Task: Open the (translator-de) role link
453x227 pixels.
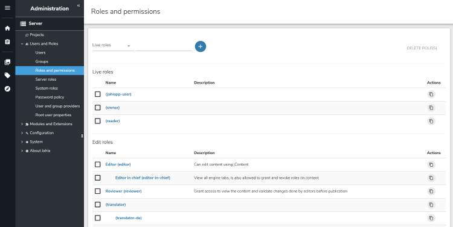Action: coord(128,218)
